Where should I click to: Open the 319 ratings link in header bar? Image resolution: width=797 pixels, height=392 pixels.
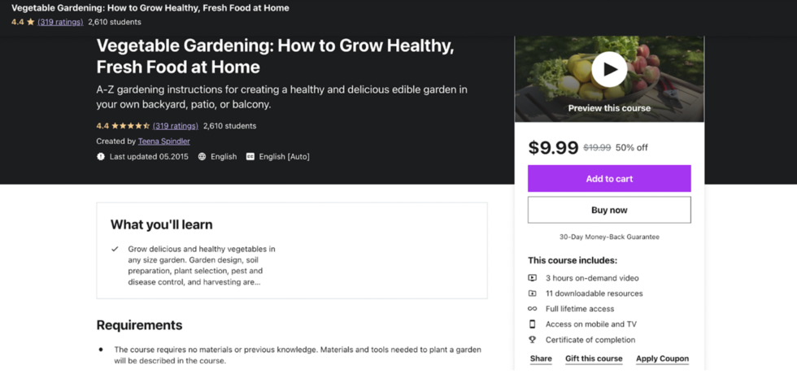tap(60, 22)
